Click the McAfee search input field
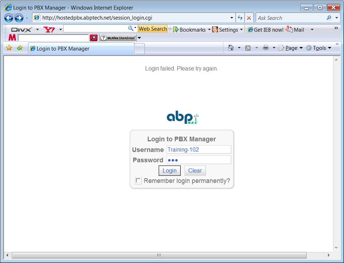This screenshot has width=344, height=263. 53,38
